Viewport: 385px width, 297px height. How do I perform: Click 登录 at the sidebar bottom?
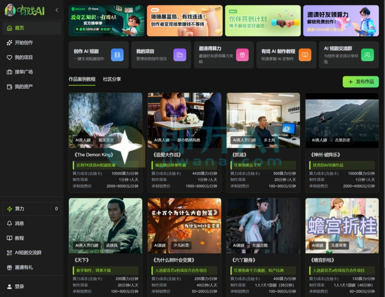tap(19, 286)
